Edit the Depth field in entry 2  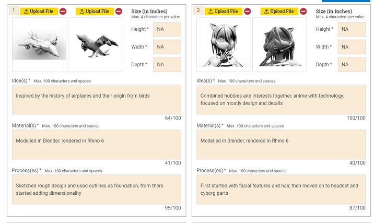(352, 65)
